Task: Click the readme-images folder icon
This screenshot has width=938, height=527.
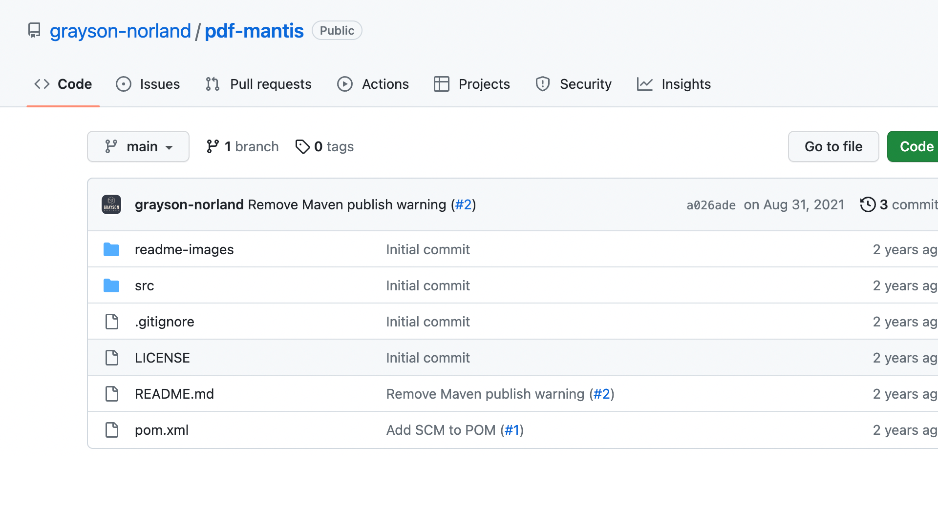Action: coord(111,249)
